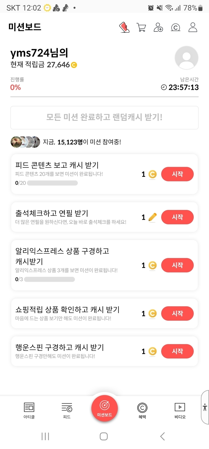The width and height of the screenshot is (209, 449).
Task: Tap 모든 미션 완료하고 랜덤캐시 받기 banner
Action: point(104,118)
